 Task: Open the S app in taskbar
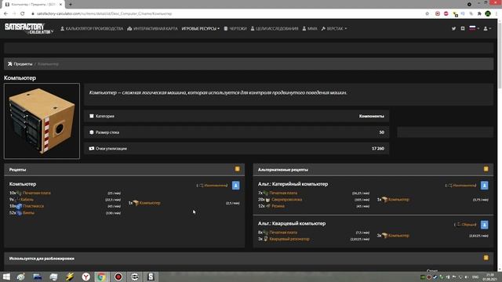(151, 277)
